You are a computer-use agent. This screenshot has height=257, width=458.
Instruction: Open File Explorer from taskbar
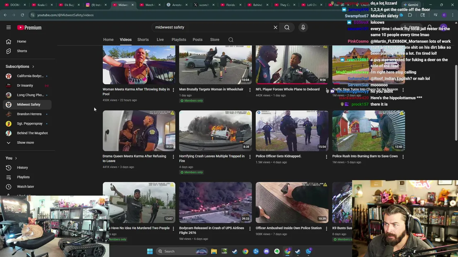pos(214,251)
